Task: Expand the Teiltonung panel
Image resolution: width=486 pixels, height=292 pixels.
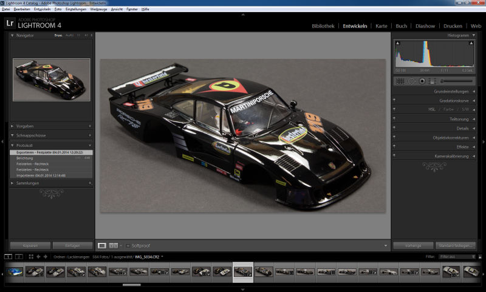Action: [474, 119]
